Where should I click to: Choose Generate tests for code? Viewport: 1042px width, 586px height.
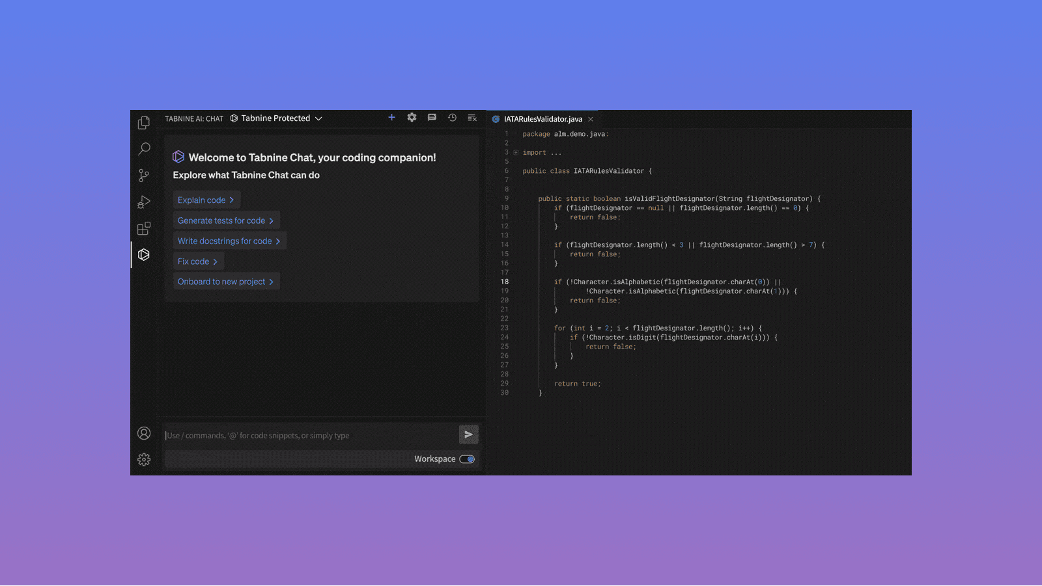coord(226,220)
